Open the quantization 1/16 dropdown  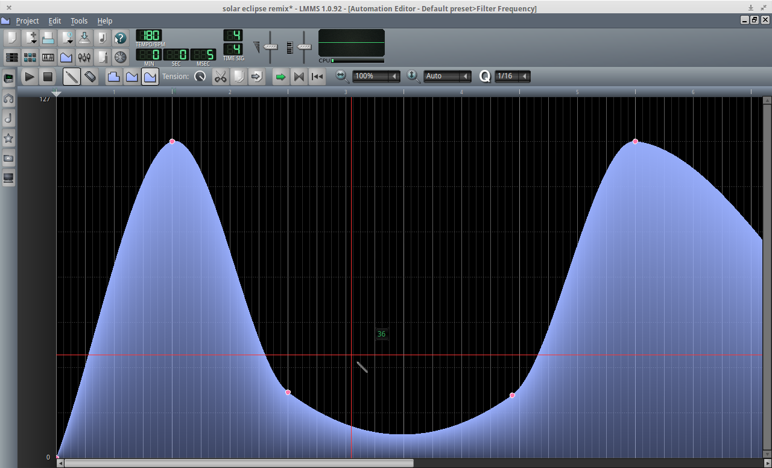(x=513, y=76)
